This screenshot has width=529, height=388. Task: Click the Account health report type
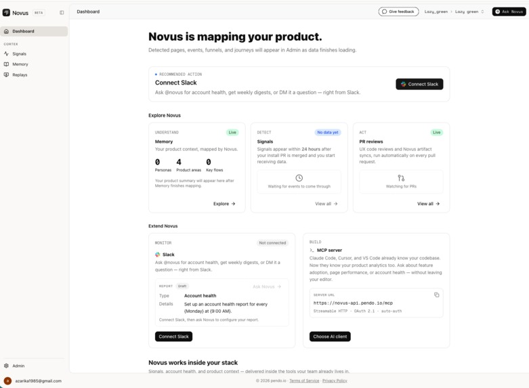point(200,295)
